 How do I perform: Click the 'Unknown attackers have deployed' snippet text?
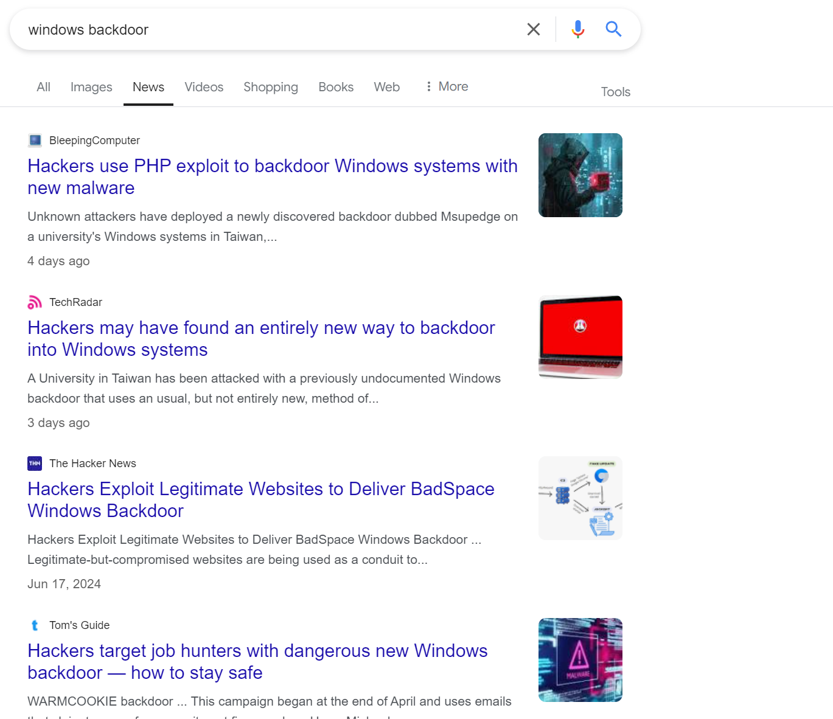pyautogui.click(x=273, y=227)
